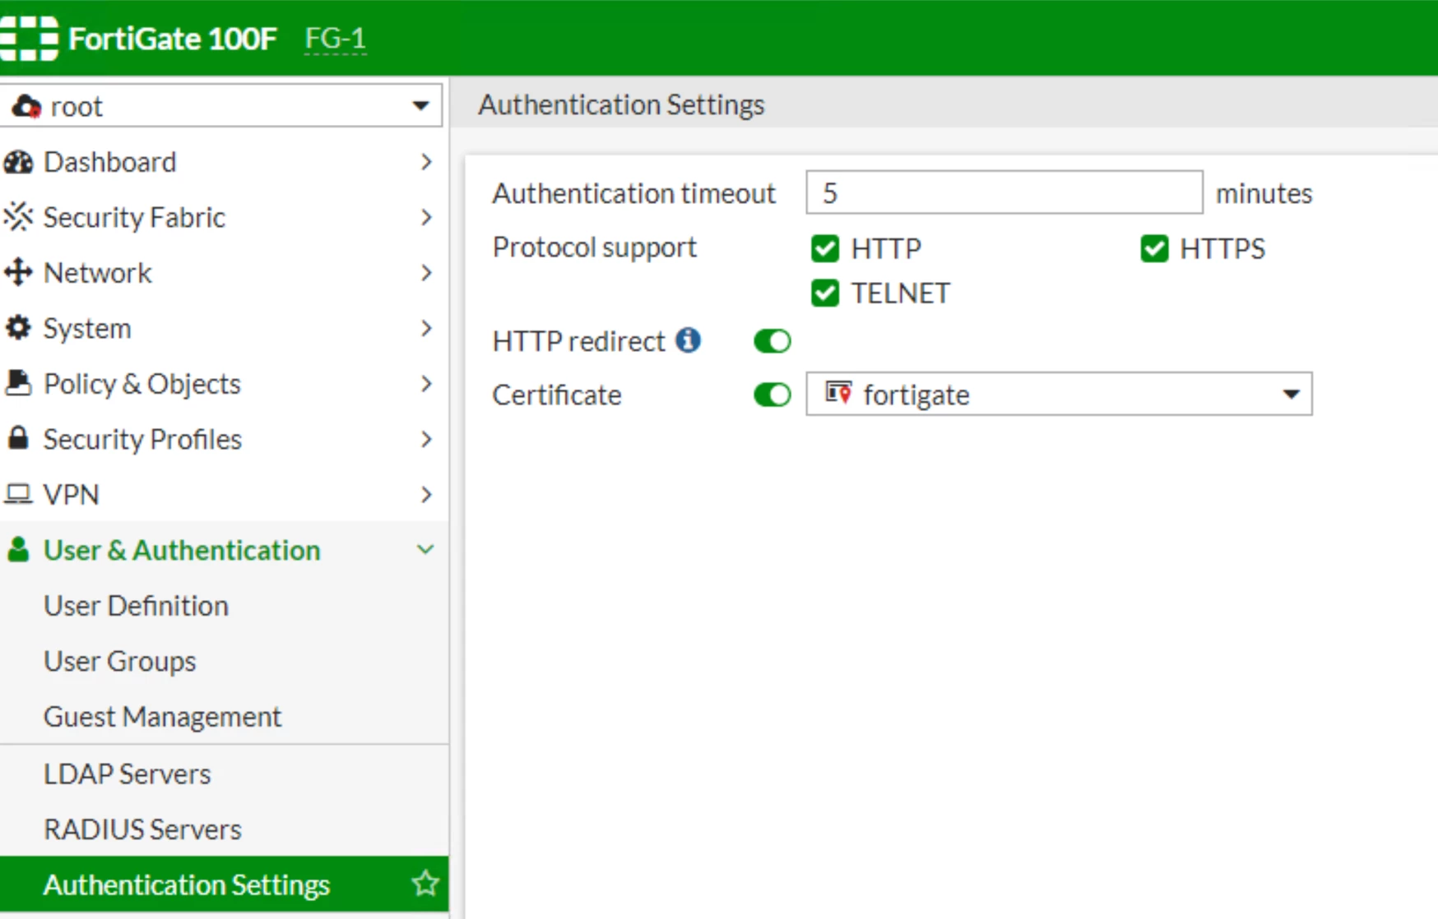Click the Authentication timeout input field
Image resolution: width=1438 pixels, height=919 pixels.
tap(1004, 192)
